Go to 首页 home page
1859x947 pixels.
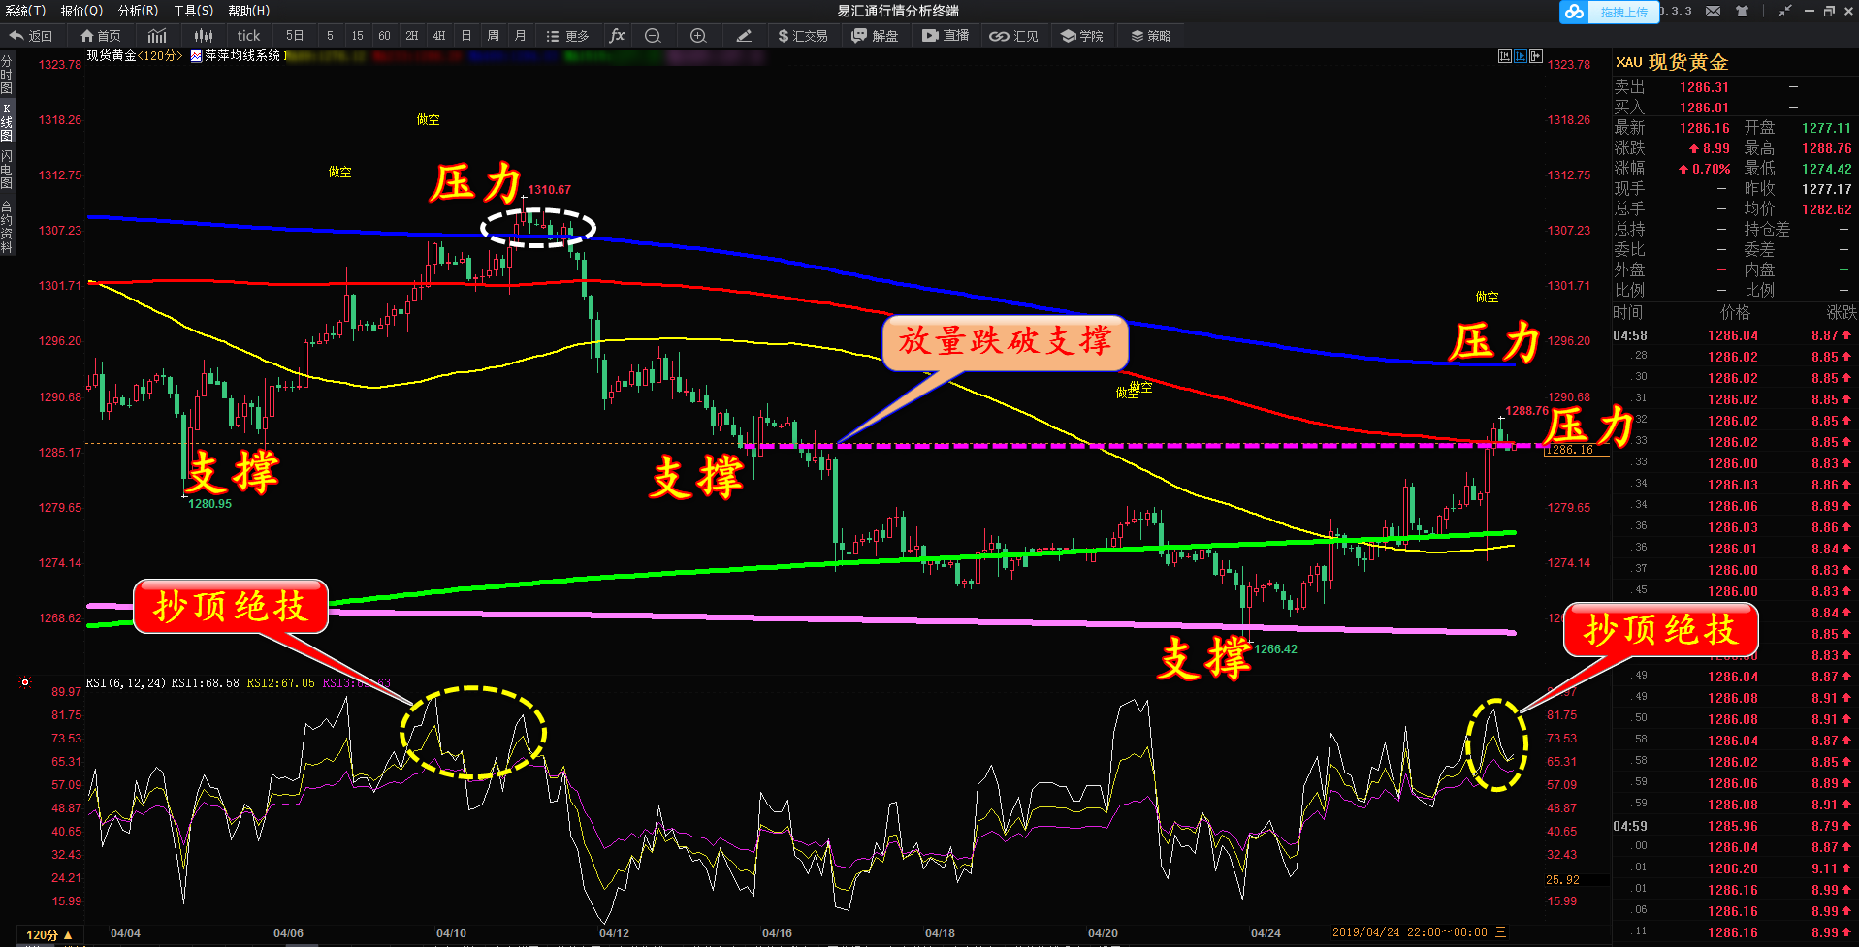click(x=101, y=36)
